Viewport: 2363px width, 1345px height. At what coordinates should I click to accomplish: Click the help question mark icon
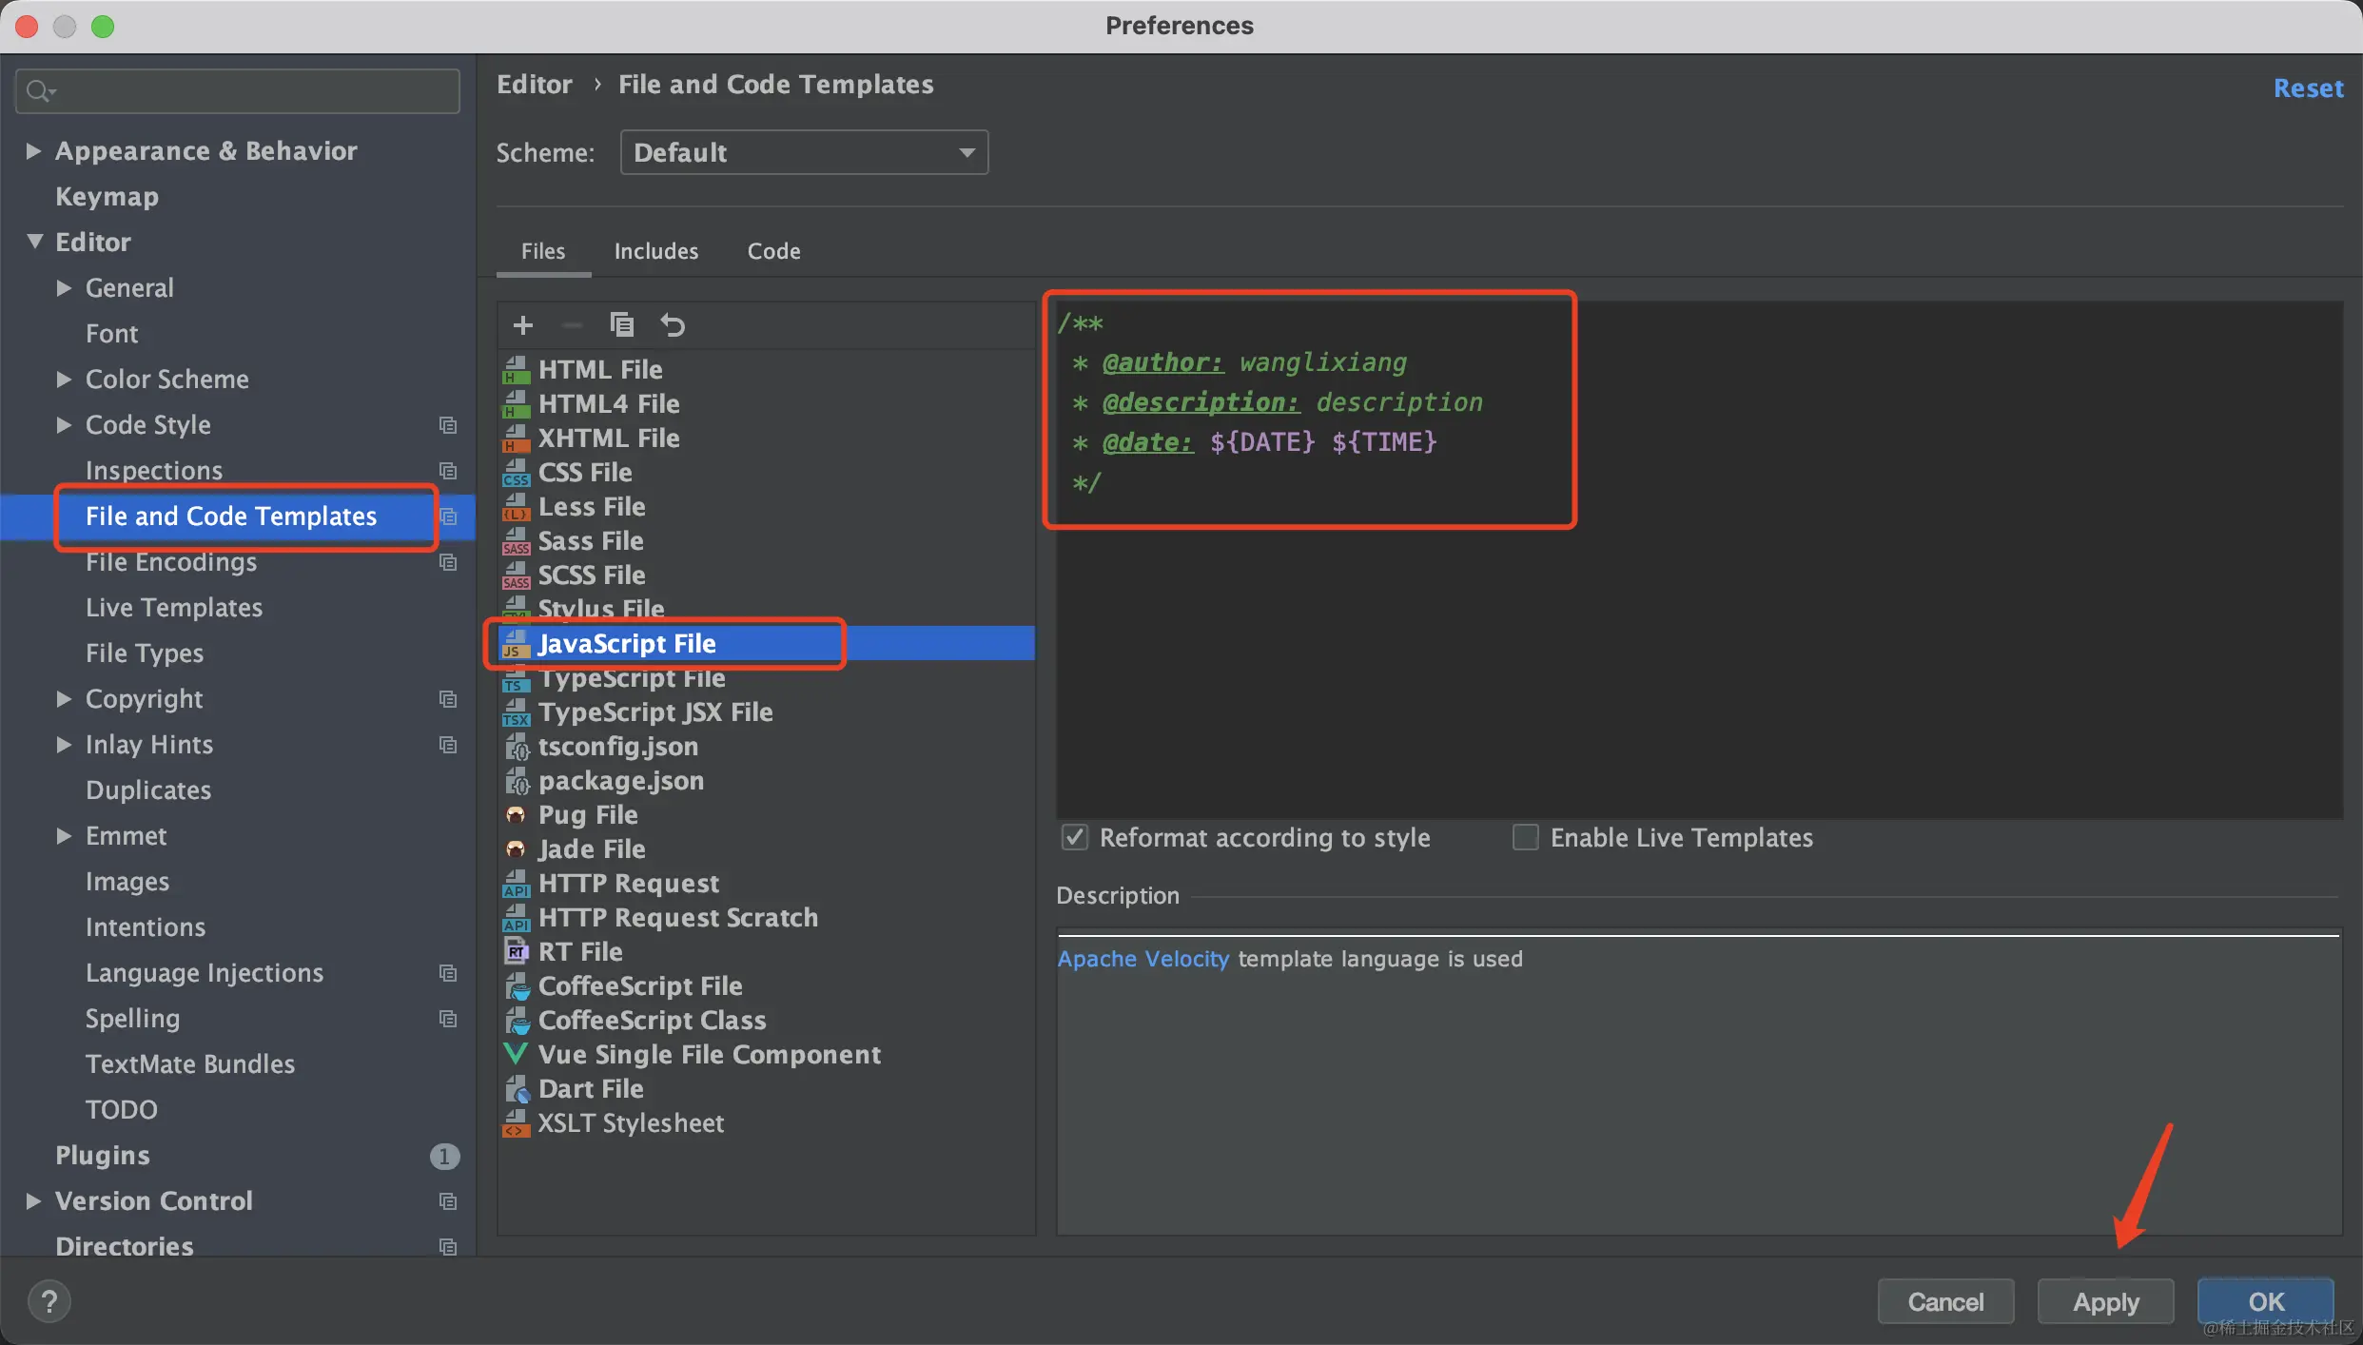(49, 1301)
